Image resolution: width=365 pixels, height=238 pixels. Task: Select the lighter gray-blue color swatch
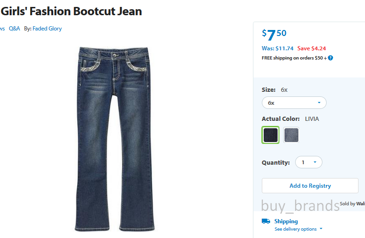pyautogui.click(x=291, y=135)
